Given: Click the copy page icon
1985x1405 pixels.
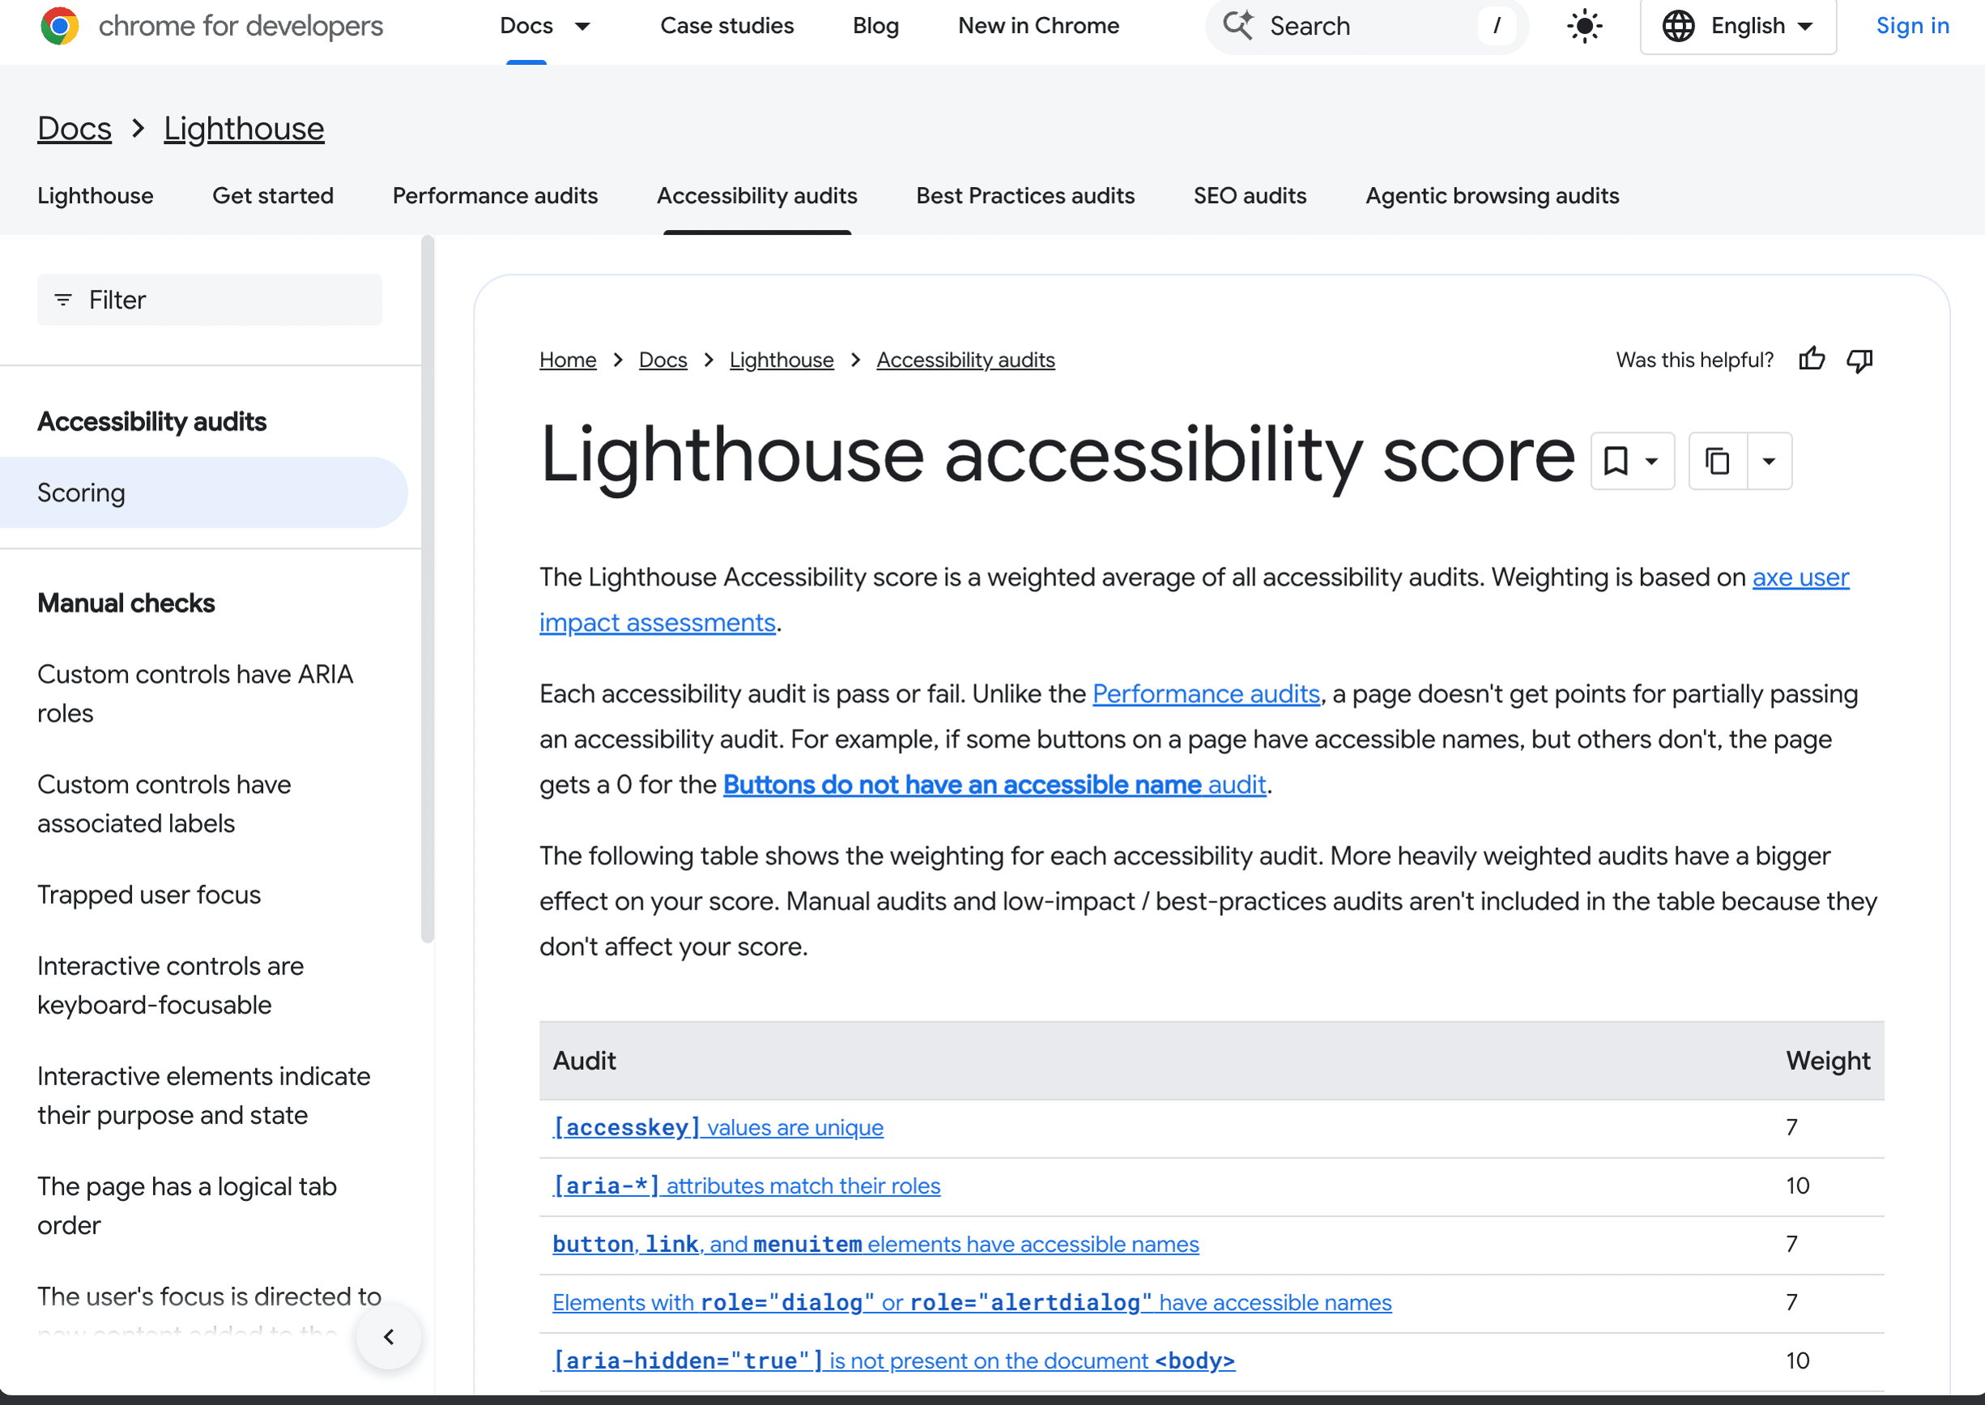Looking at the screenshot, I should point(1718,461).
